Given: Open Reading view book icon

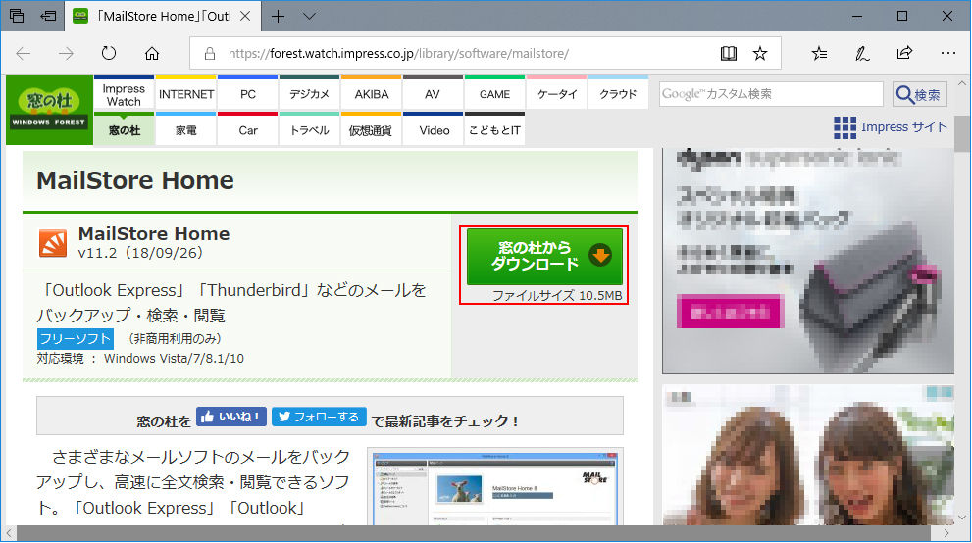Looking at the screenshot, I should coord(729,54).
